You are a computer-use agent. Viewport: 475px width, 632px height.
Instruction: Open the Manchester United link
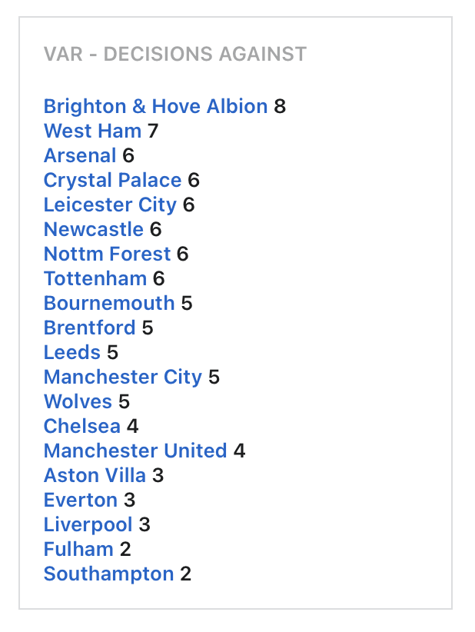[x=135, y=451]
